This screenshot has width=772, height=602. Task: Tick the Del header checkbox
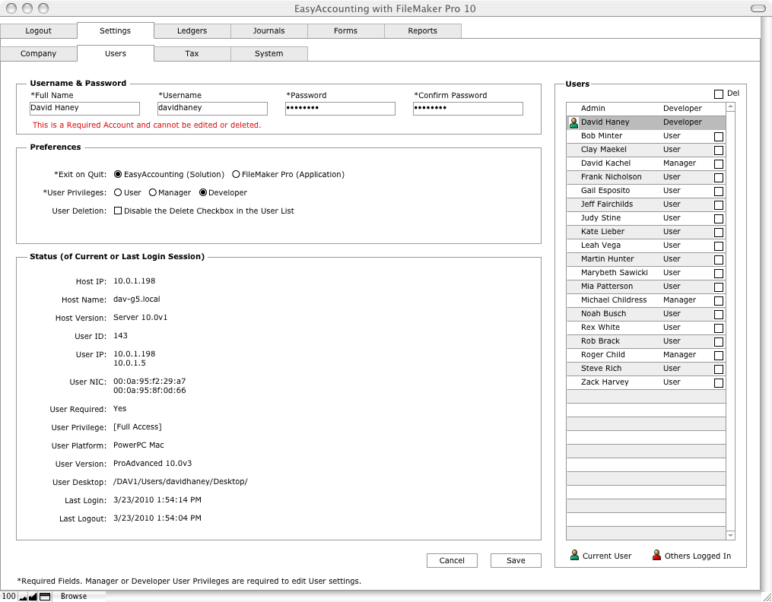(x=718, y=94)
